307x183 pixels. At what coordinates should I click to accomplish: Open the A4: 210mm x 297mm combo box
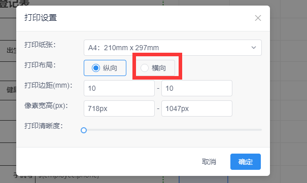173,48
